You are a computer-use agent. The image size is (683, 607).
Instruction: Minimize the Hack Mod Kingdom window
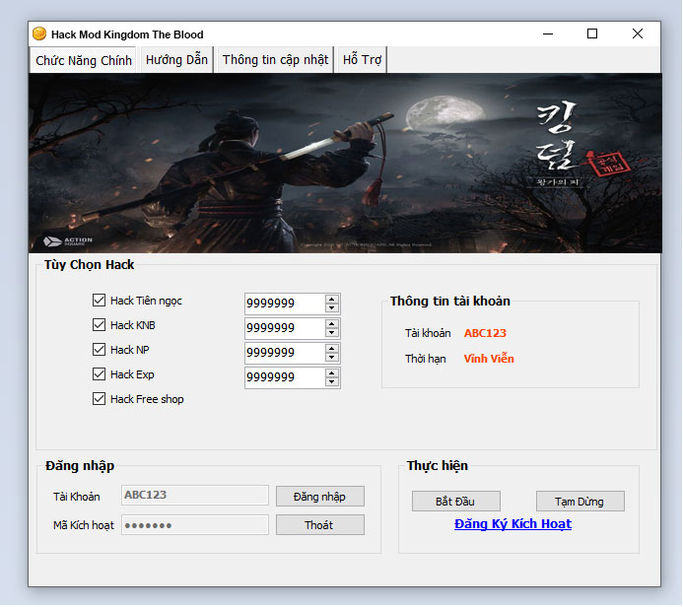pyautogui.click(x=548, y=34)
